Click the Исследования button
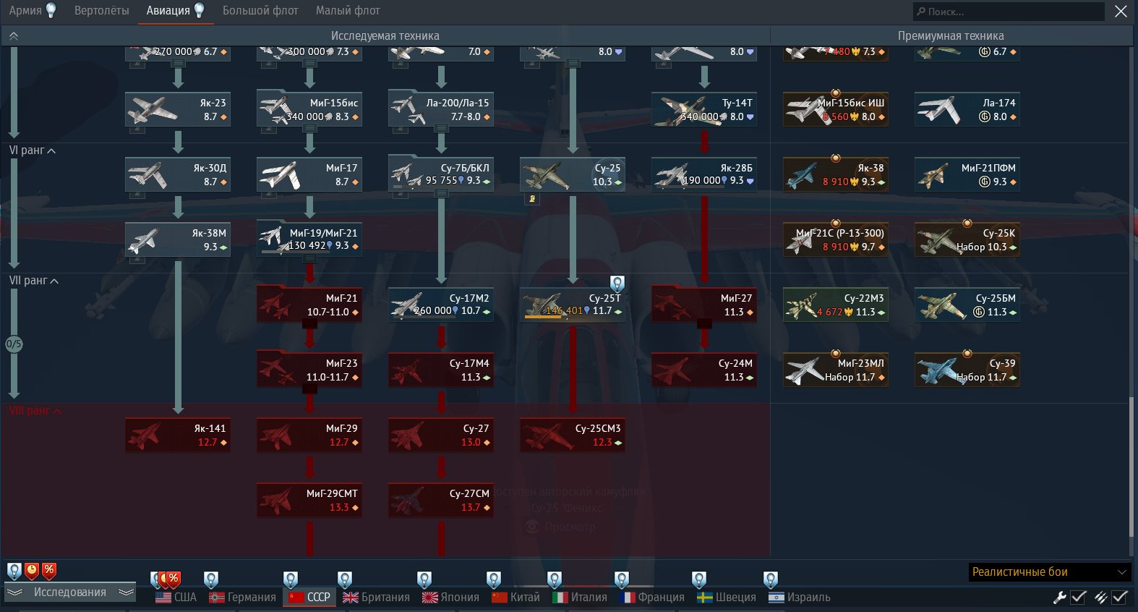 click(69, 592)
